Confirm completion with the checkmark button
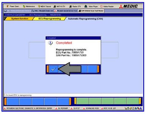Viewport: 145px width, 114px height. [x=54, y=69]
